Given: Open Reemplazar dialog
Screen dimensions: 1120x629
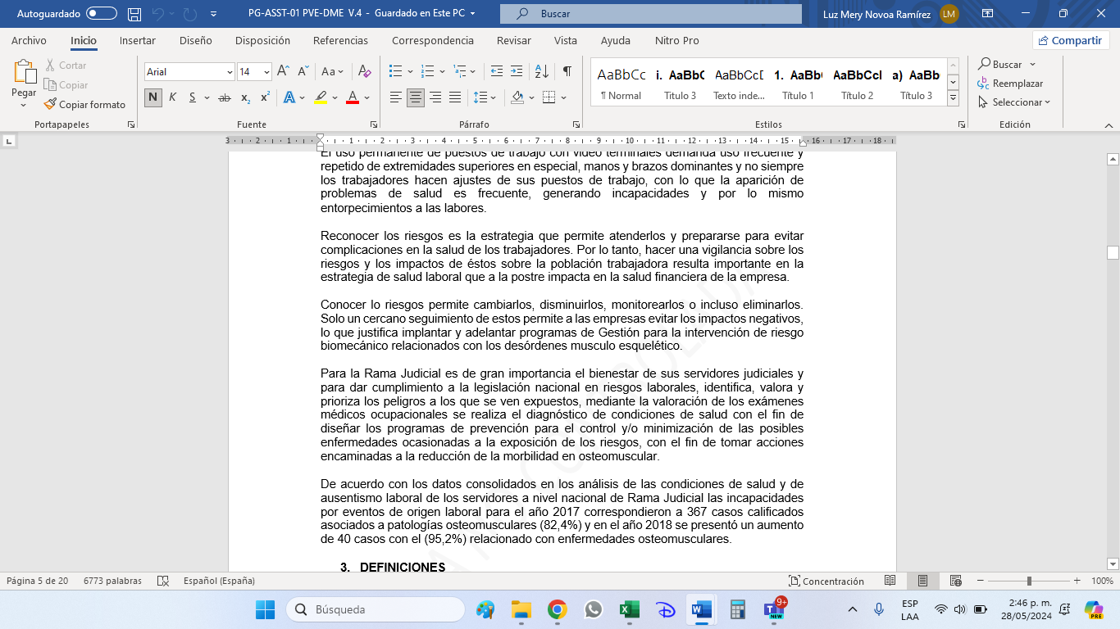Looking at the screenshot, I should click(x=1010, y=84).
